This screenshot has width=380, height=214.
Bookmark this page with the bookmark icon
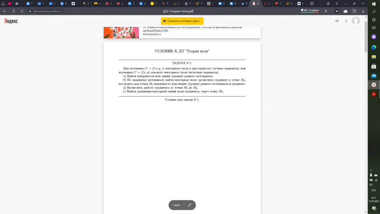[x=326, y=11]
